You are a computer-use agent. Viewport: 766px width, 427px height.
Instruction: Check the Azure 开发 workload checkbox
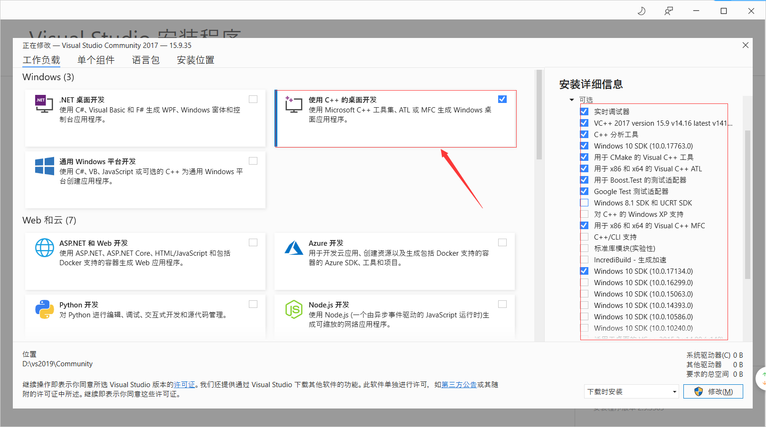pos(502,242)
